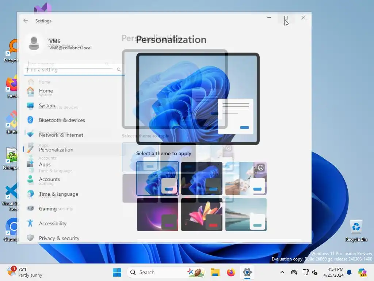Open Copilot preview icon in taskbar
Viewport: 374px width, 281px height.
[362, 272]
